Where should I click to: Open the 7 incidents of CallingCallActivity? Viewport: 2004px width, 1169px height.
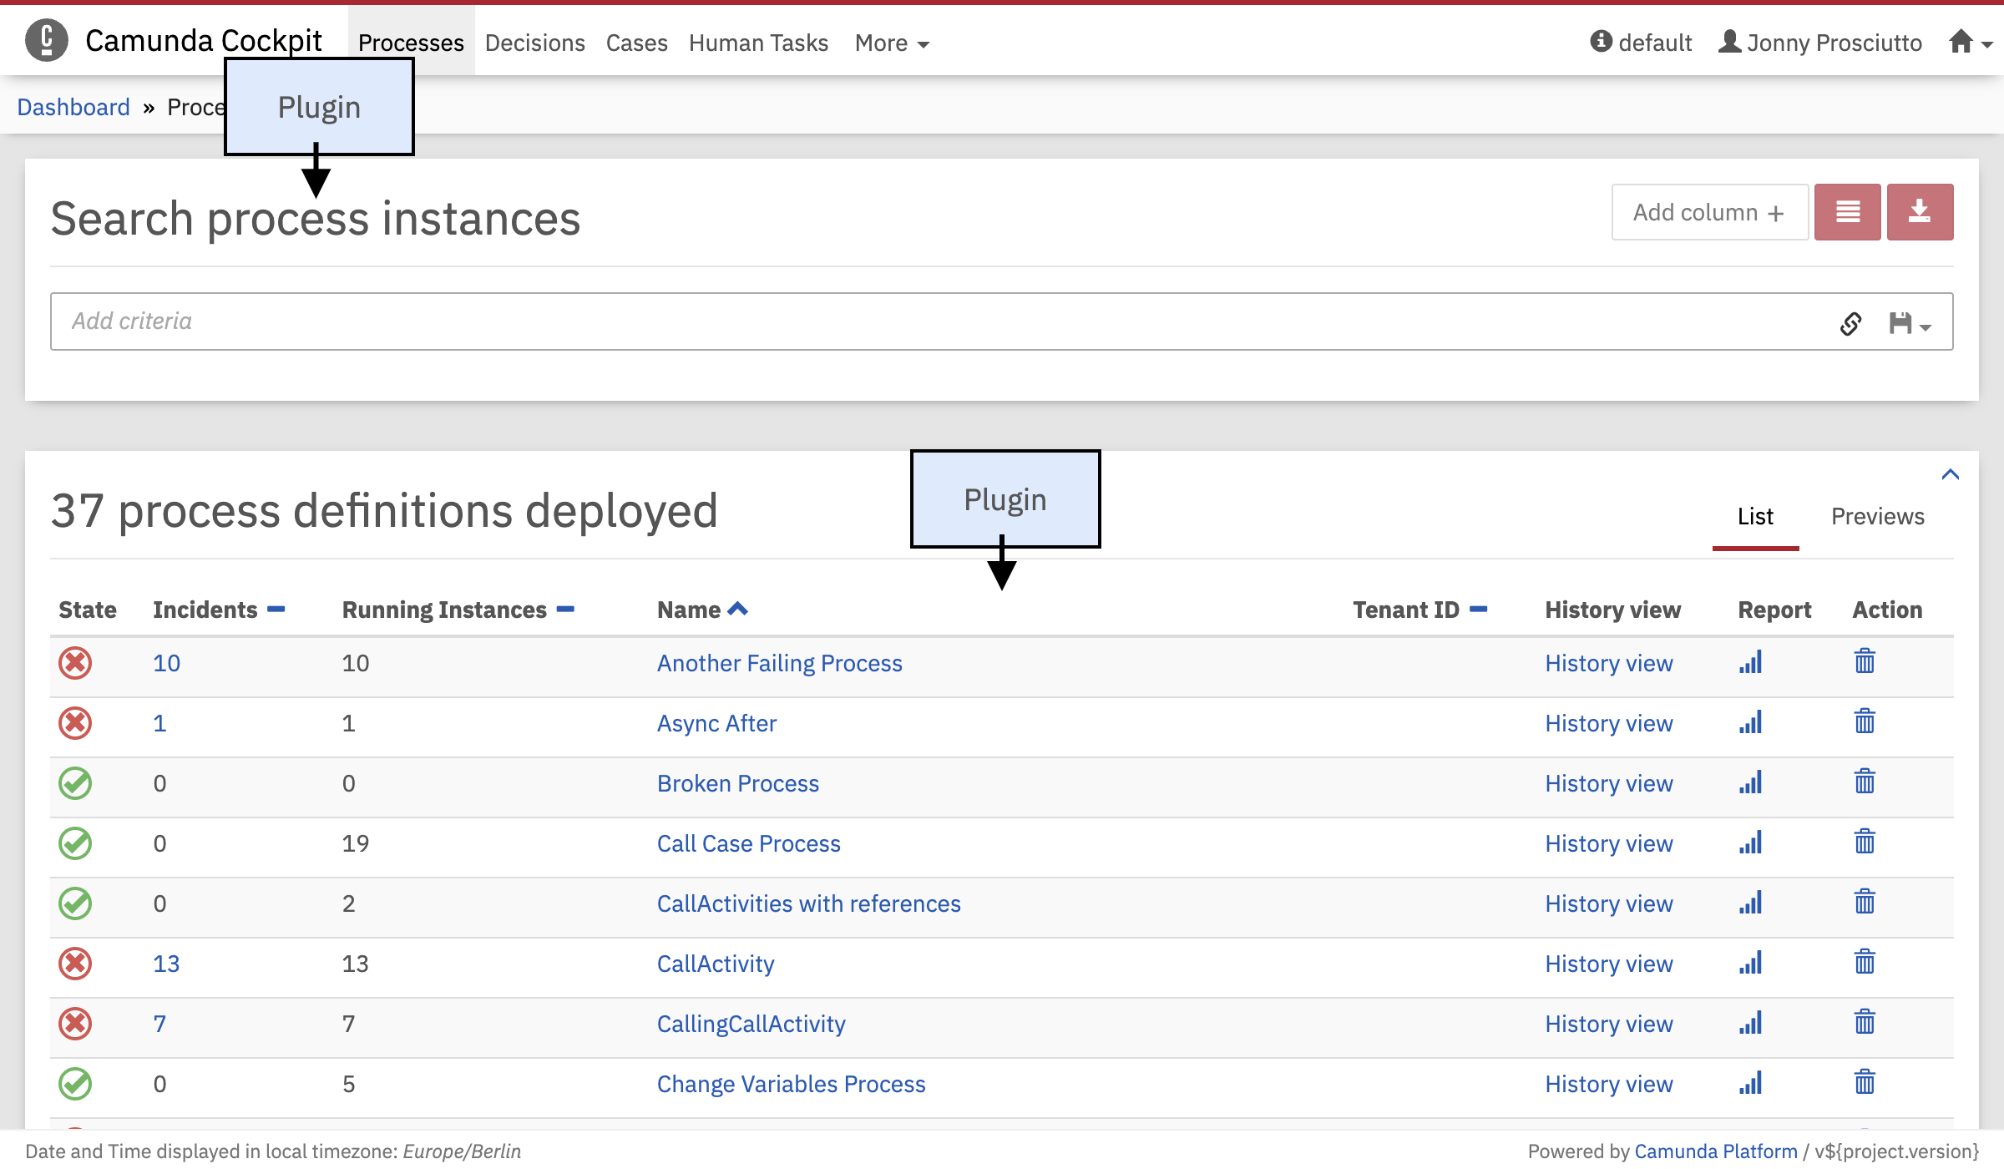pyautogui.click(x=159, y=1024)
